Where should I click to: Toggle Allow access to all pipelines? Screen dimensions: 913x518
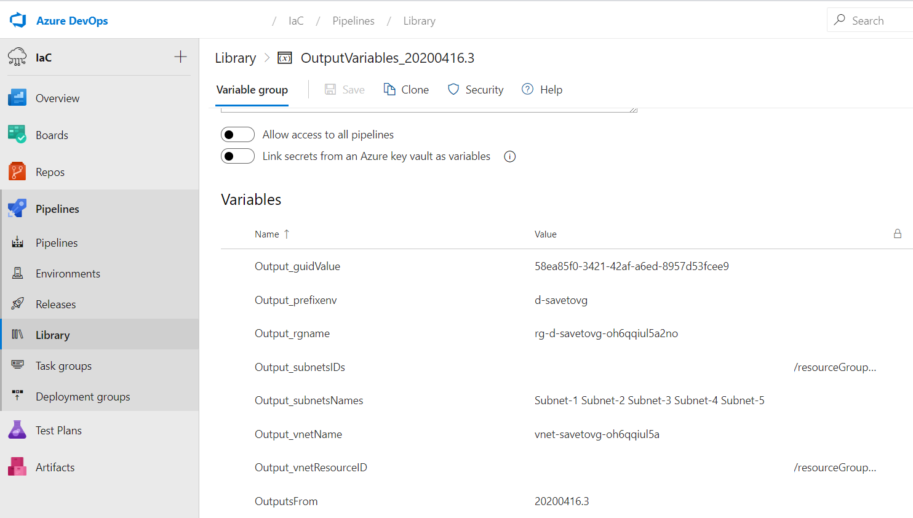click(x=237, y=135)
